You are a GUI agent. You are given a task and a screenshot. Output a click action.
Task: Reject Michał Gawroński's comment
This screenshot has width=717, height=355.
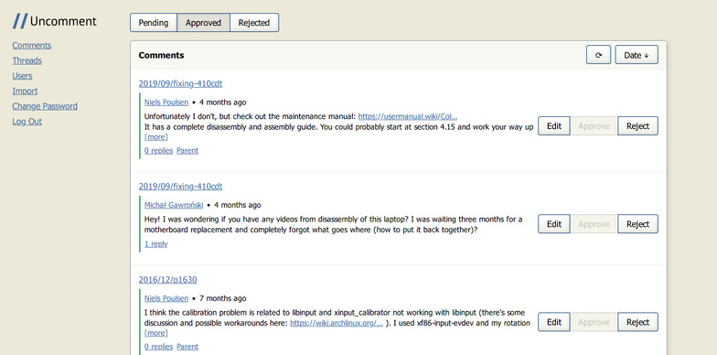638,223
